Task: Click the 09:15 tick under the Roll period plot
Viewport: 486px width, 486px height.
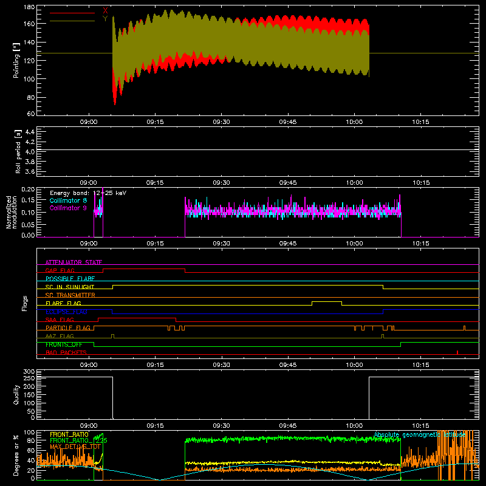Action: pos(155,183)
